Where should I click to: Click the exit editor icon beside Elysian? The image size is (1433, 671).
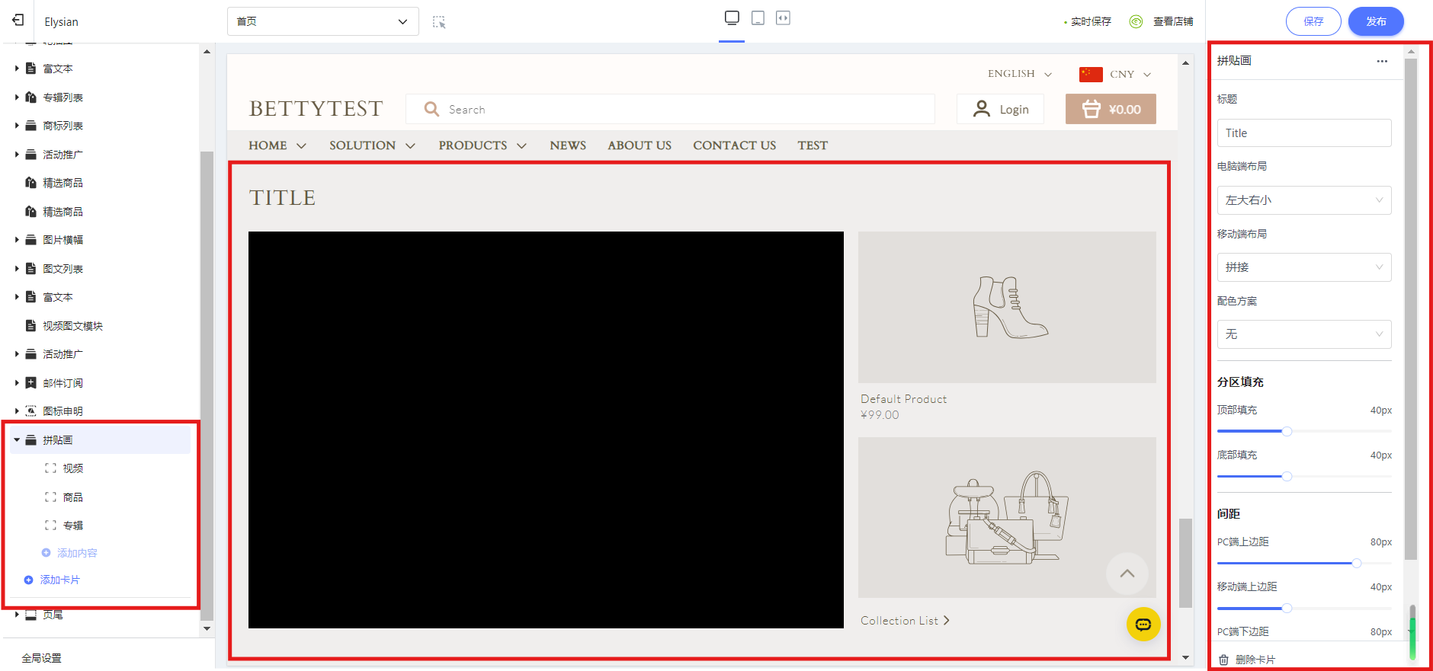point(18,21)
